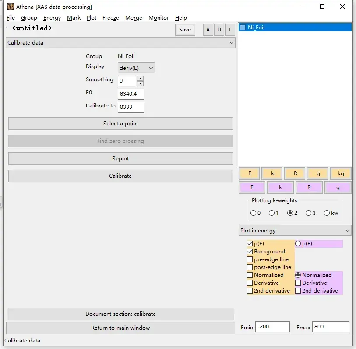Increase Smoothing with the up arrow
Image resolution: width=356 pixels, height=349 pixels.
pos(141,78)
